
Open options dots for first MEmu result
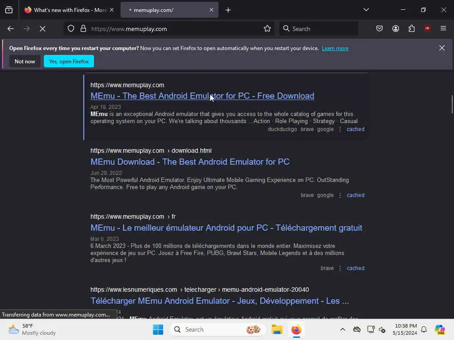coord(340,129)
